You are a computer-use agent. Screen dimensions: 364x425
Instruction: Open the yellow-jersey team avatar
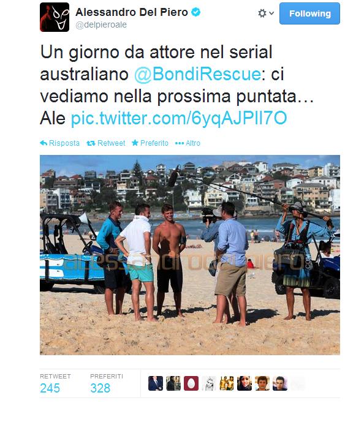pos(227,383)
